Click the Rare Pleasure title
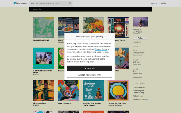Viewport: 181px width, 113px height. click(x=64, y=103)
